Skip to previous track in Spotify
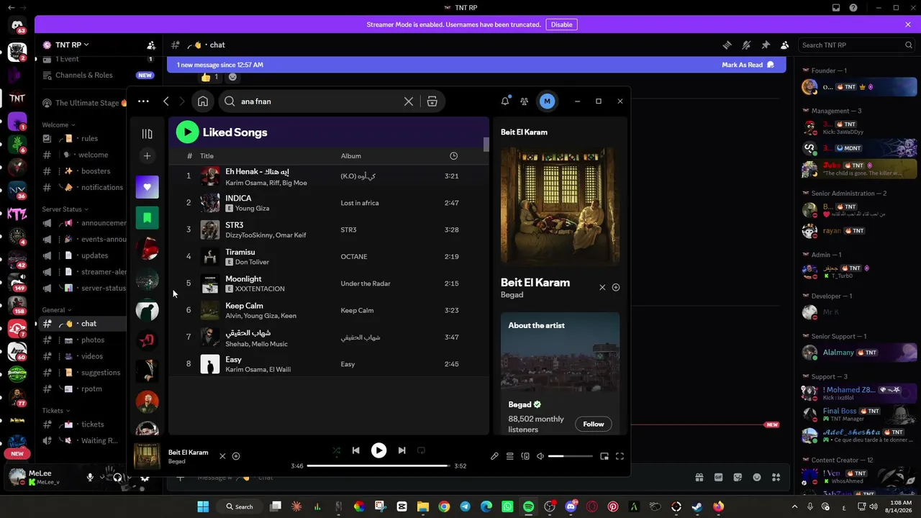This screenshot has width=921, height=518. [x=355, y=450]
